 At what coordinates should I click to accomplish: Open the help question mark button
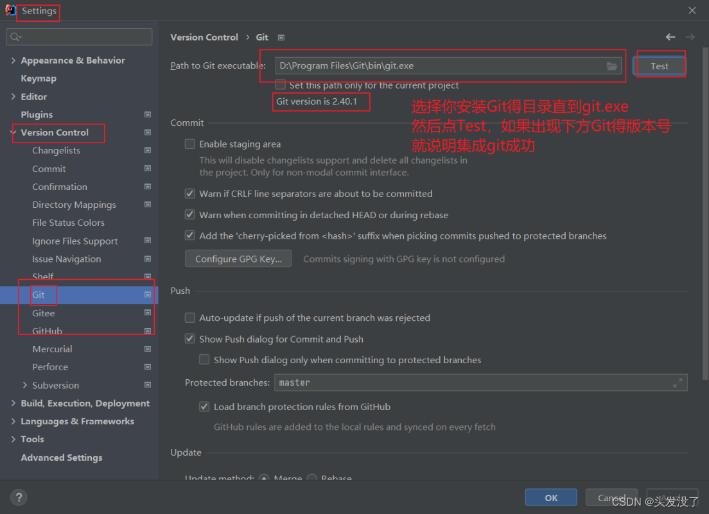click(x=19, y=497)
